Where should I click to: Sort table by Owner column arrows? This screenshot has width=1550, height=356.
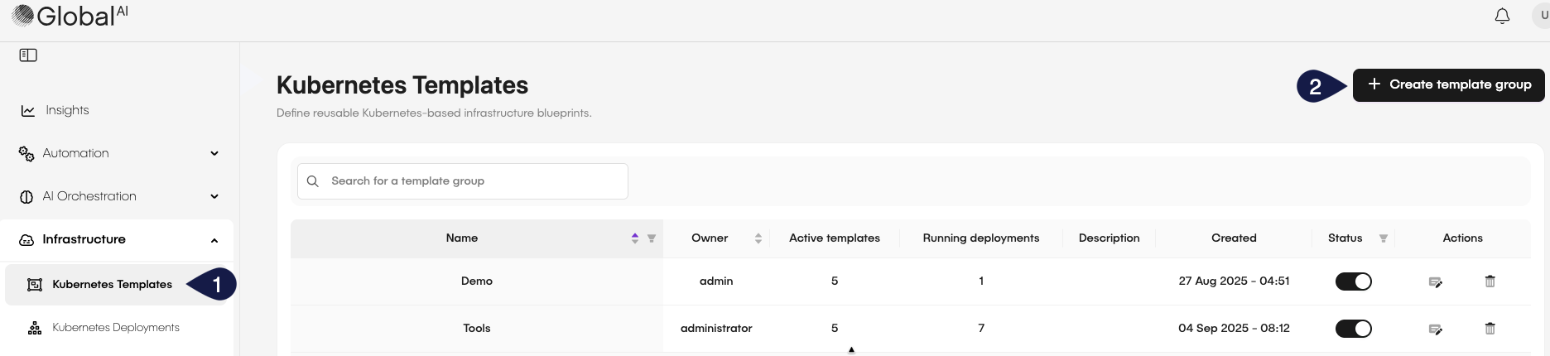coord(758,238)
